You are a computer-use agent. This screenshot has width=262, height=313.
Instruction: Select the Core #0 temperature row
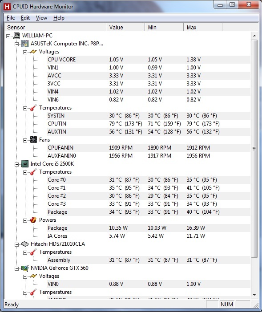click(x=148, y=180)
